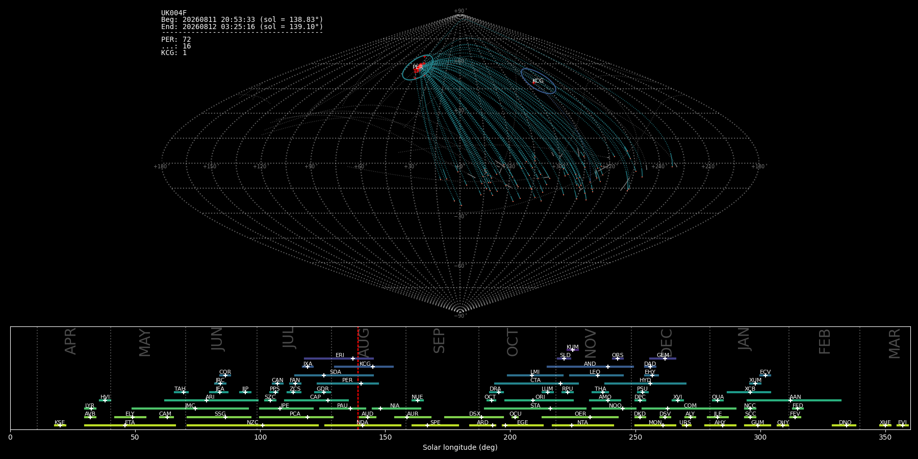The width and height of the screenshot is (918, 459).
Task: Click the JAN month label
Action: point(744,339)
